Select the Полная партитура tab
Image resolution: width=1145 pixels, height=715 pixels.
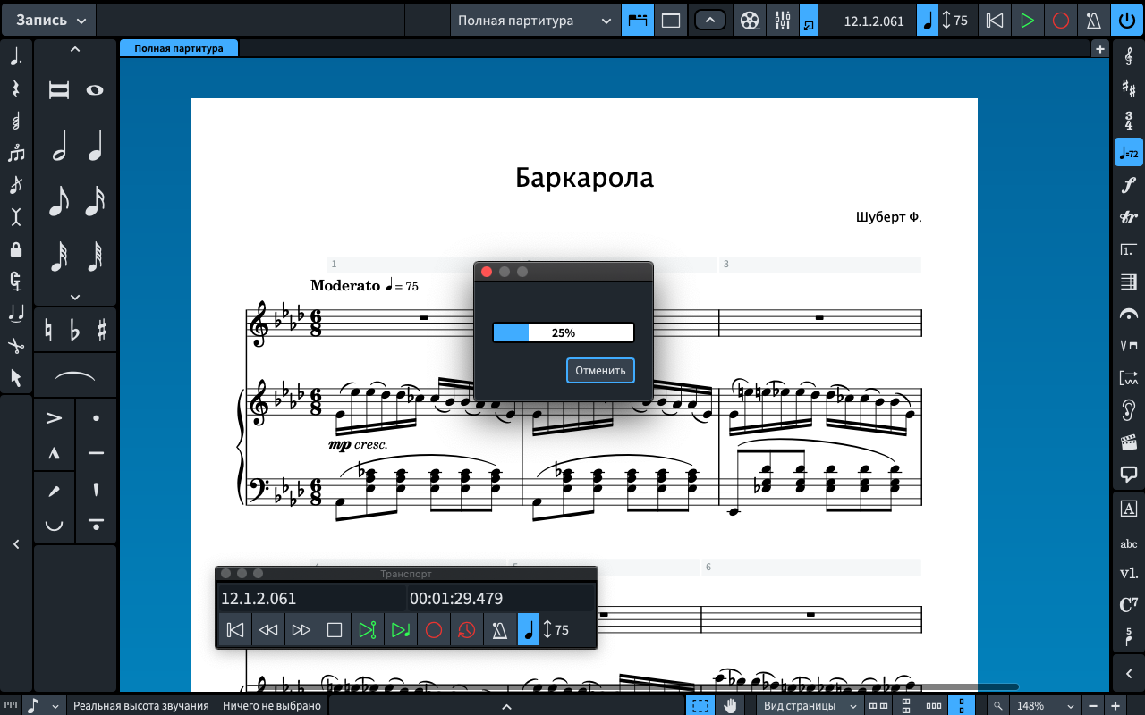[179, 48]
